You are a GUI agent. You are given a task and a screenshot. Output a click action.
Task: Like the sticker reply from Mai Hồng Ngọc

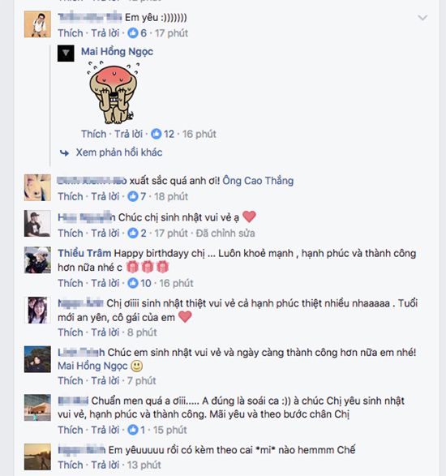tap(93, 134)
